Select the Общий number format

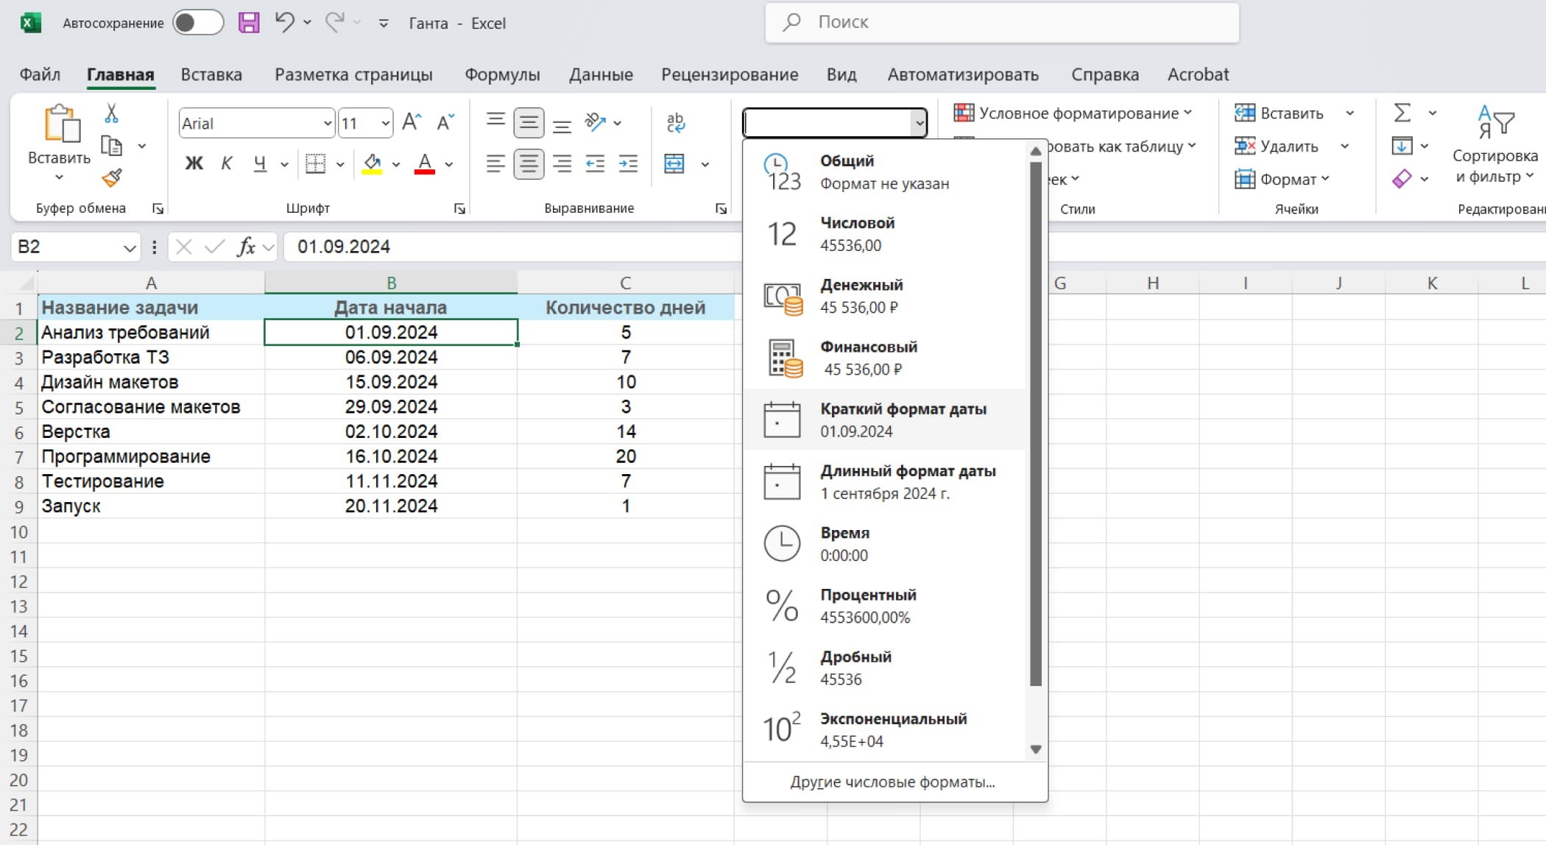coord(884,172)
